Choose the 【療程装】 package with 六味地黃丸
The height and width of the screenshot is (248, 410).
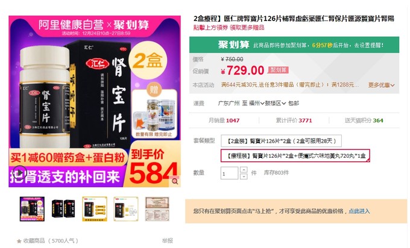(295, 156)
